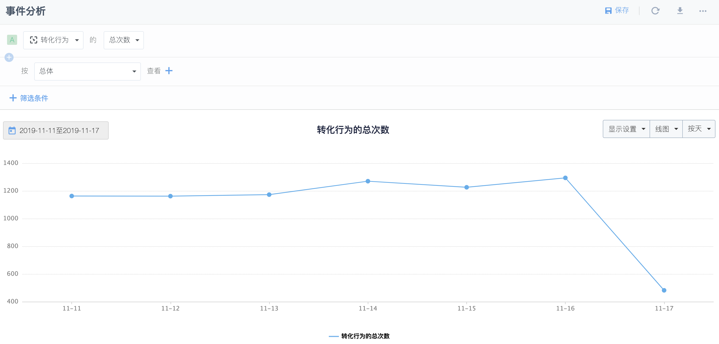The image size is (719, 344).
Task: Click the x-axis label 11-14
Action: 368,308
